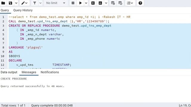The height and width of the screenshot is (107, 191).
Task: Expand the filter options dropdown arrow
Action: pos(41,3)
